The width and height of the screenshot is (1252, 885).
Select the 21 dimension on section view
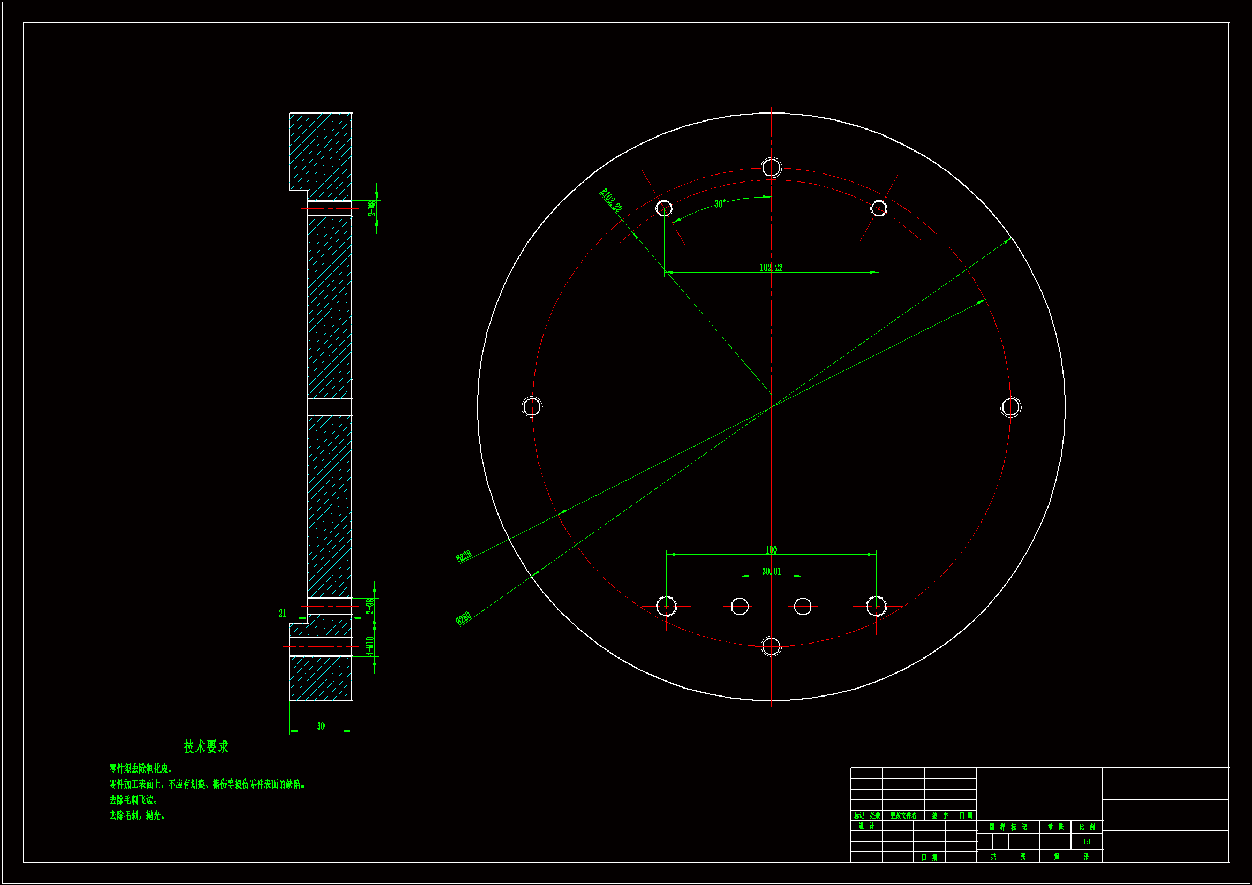coord(282,614)
